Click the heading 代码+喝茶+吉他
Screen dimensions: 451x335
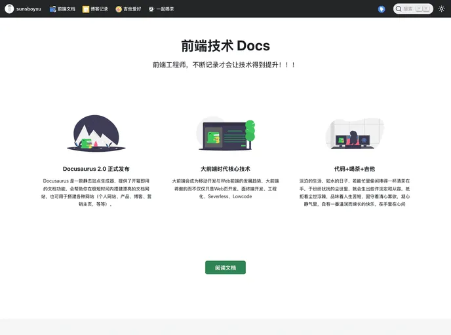[x=355, y=169]
